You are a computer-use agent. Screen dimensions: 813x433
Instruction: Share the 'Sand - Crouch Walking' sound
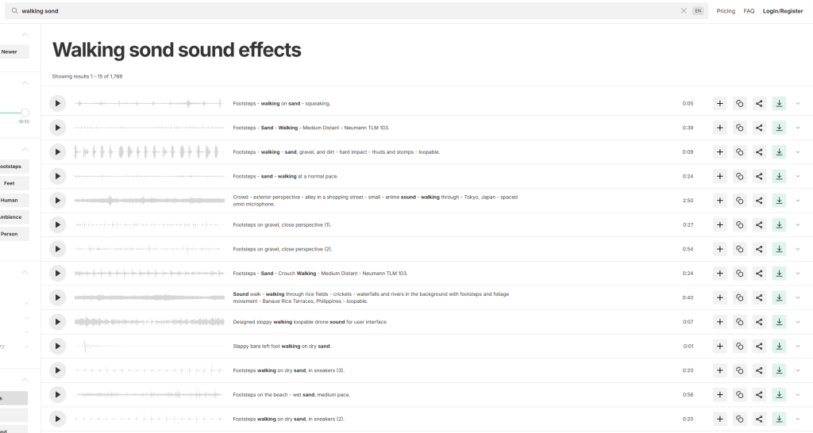coord(759,273)
